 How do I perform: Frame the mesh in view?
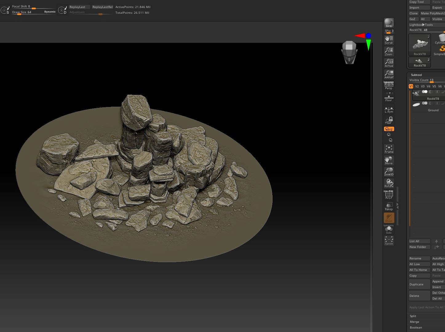point(389,149)
